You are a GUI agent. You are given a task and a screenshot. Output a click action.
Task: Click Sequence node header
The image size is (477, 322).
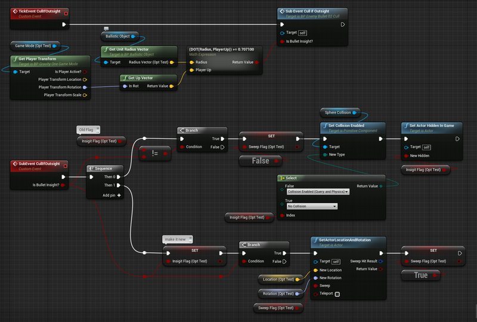click(x=105, y=168)
